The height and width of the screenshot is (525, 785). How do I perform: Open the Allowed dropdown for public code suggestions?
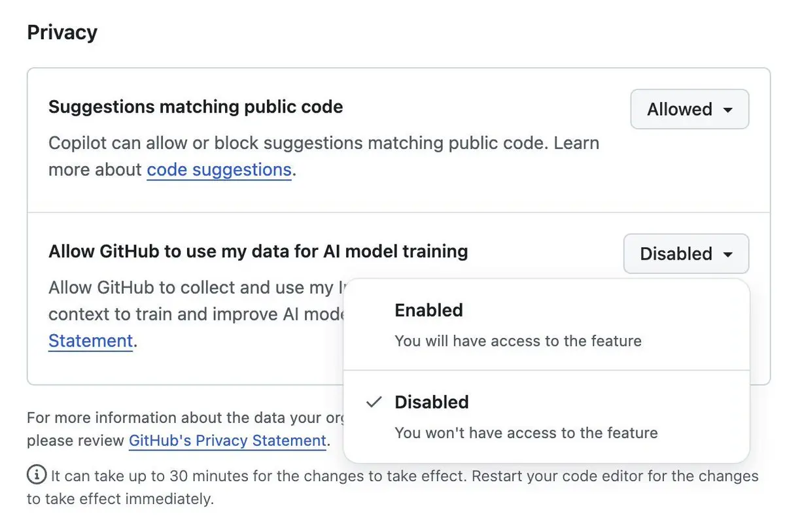point(689,109)
